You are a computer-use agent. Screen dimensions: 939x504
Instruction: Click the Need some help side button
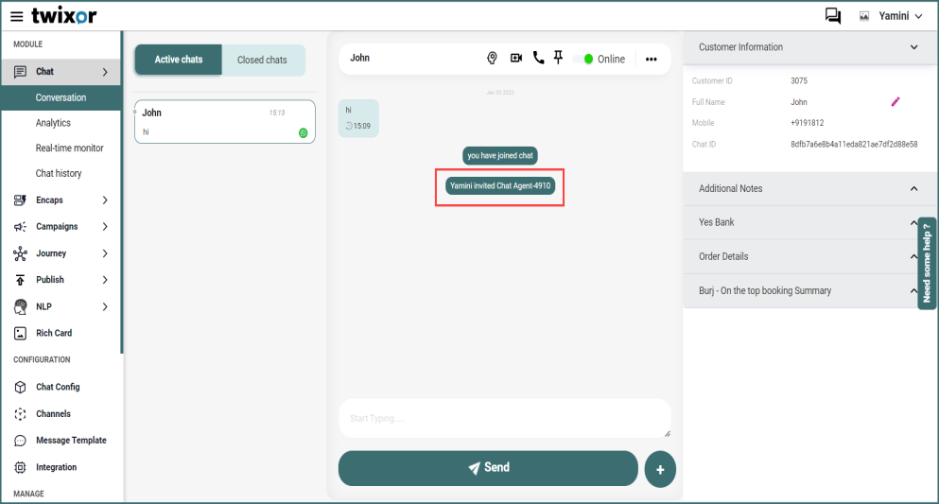click(x=927, y=263)
